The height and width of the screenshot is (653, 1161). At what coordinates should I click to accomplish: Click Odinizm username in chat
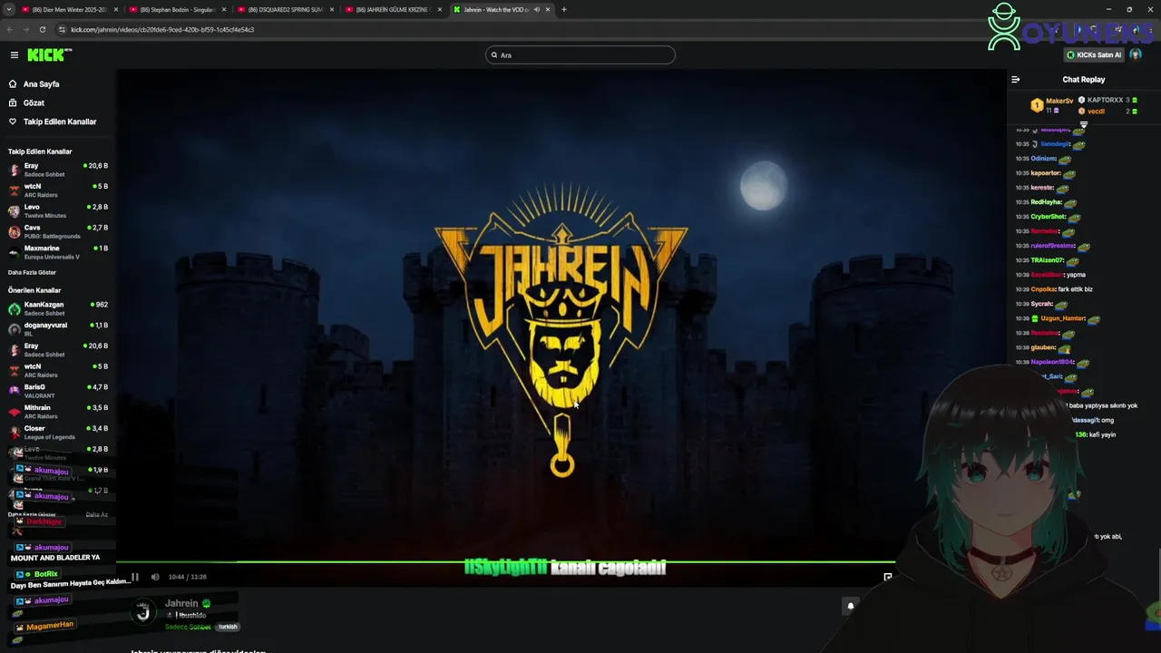(1044, 159)
